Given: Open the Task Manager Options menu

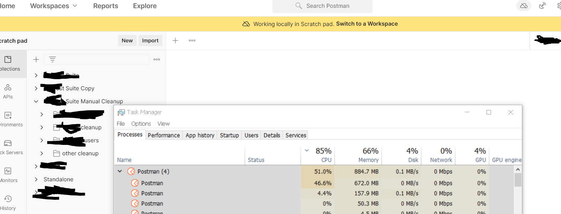Looking at the screenshot, I should (141, 124).
